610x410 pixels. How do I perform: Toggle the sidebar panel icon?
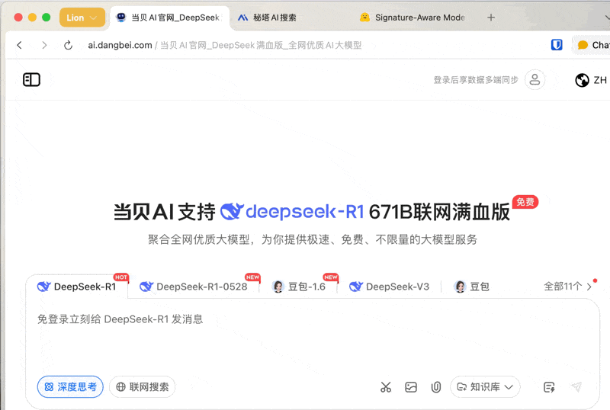tap(31, 80)
